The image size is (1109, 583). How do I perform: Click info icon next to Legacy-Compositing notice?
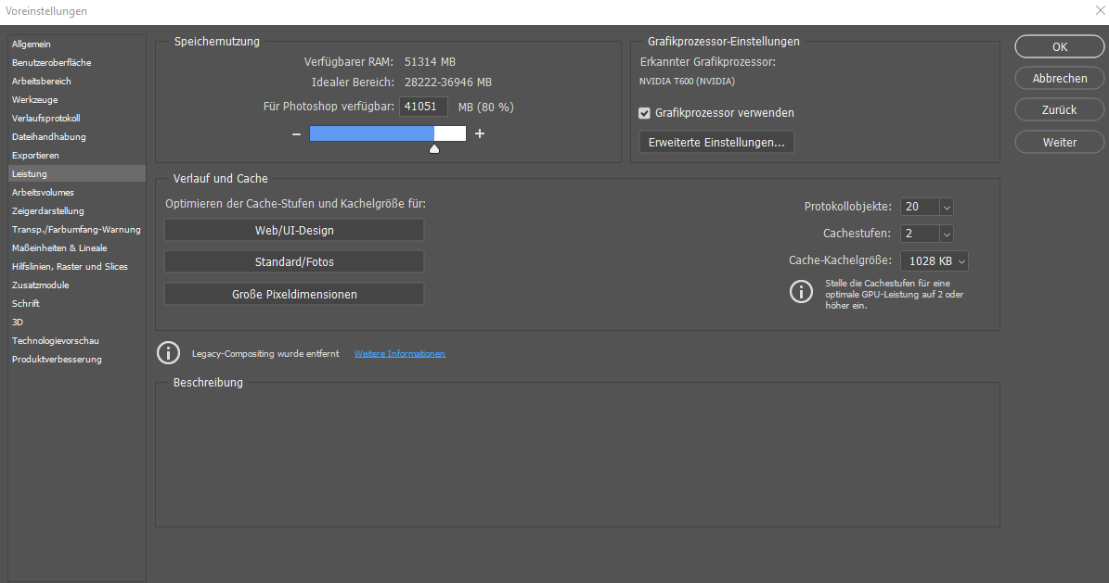168,352
